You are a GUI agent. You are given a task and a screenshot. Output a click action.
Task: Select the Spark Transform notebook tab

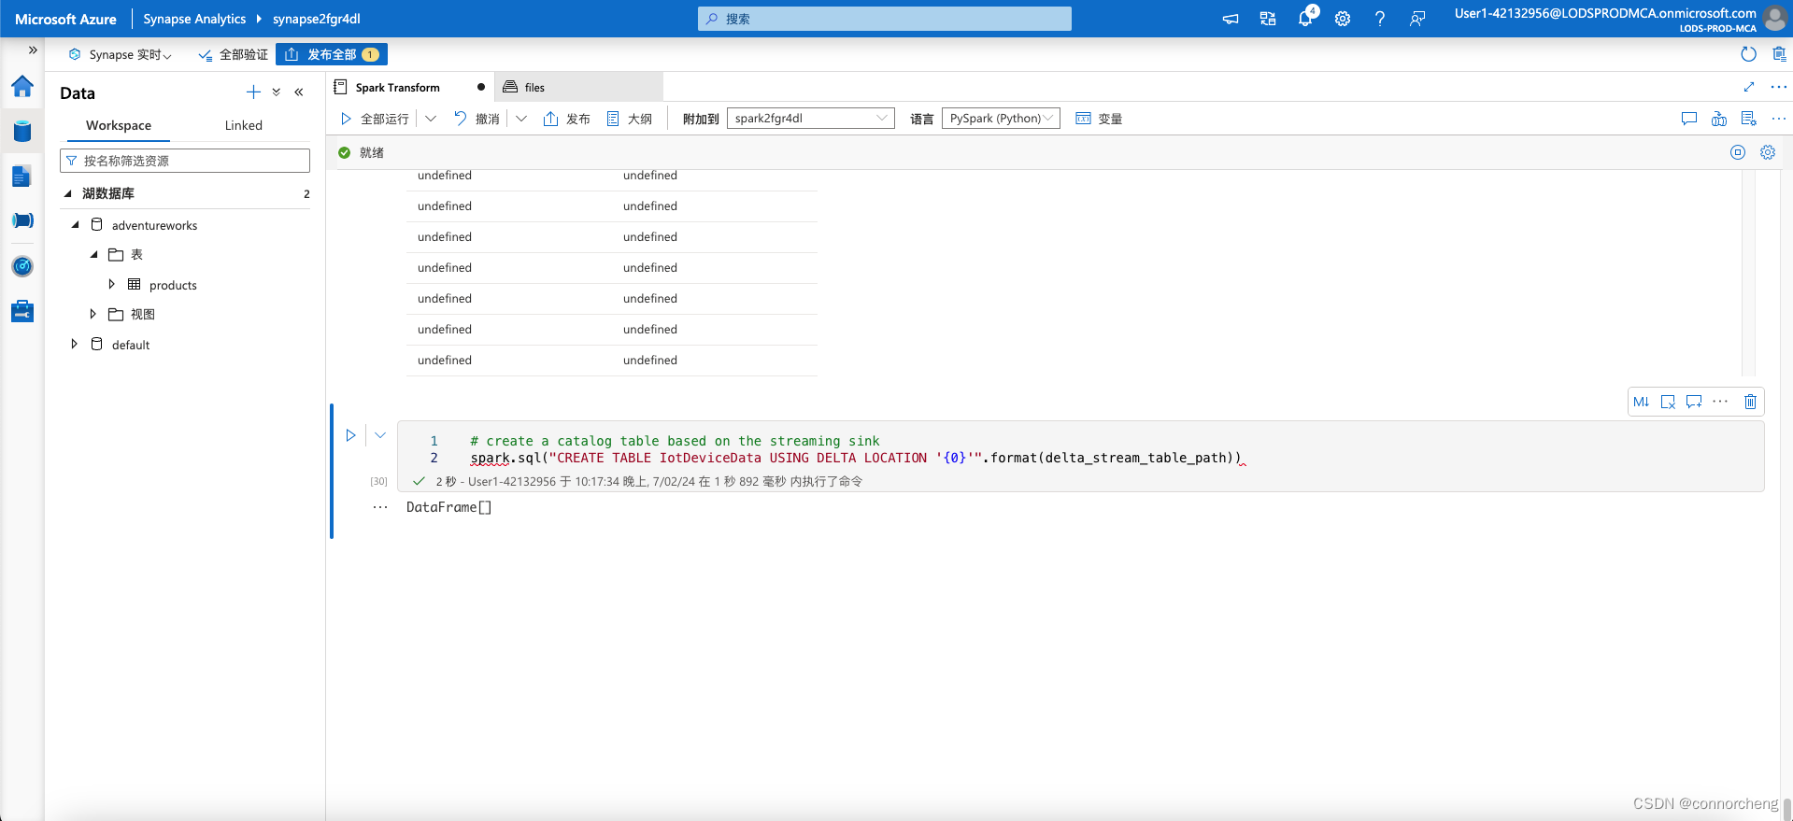point(409,87)
